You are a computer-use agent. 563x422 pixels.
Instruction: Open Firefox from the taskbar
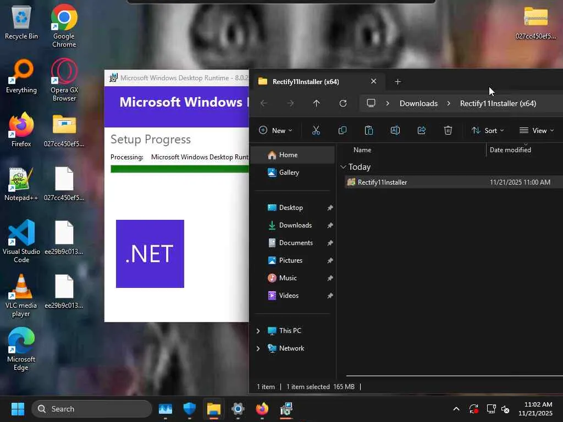262,409
